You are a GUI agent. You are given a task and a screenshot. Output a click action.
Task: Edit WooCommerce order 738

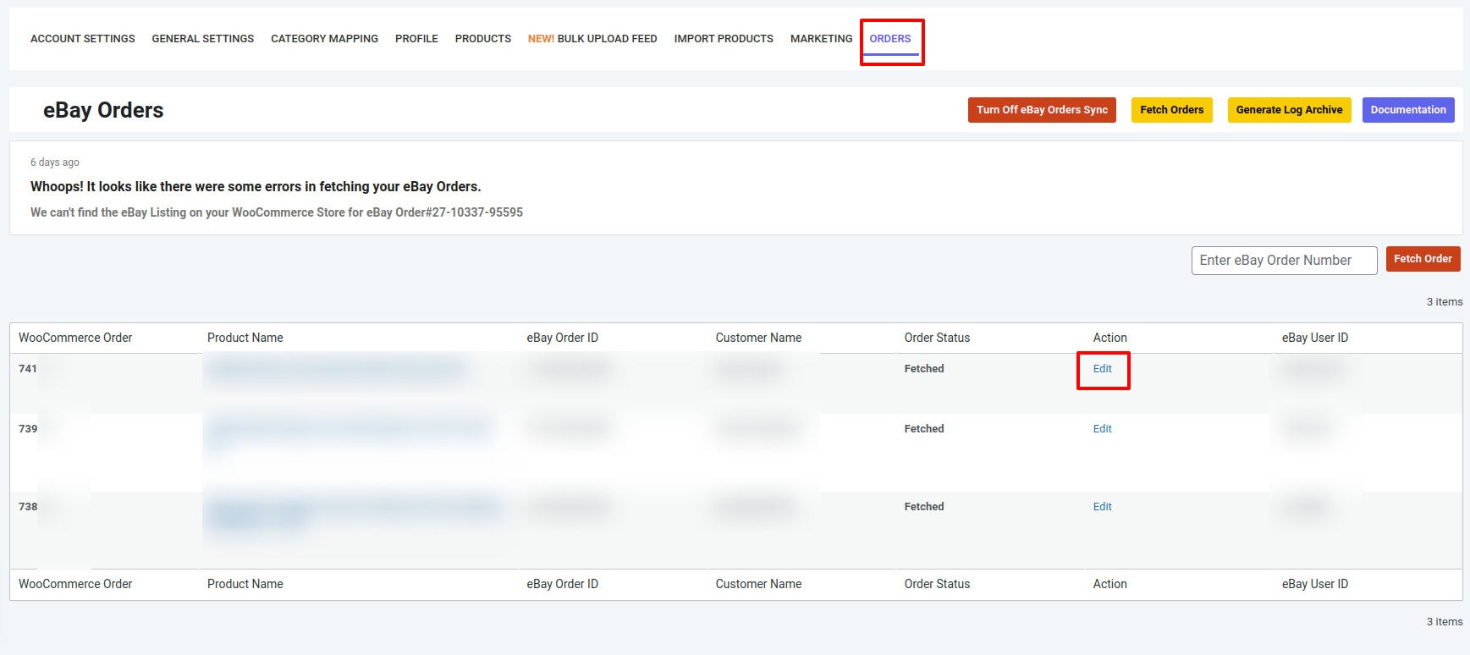click(1102, 507)
